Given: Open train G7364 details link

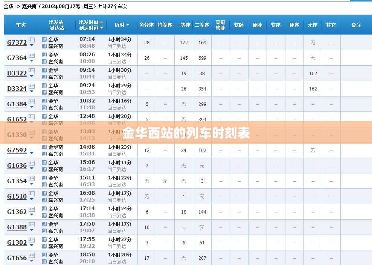Looking at the screenshot, I should click(17, 58).
